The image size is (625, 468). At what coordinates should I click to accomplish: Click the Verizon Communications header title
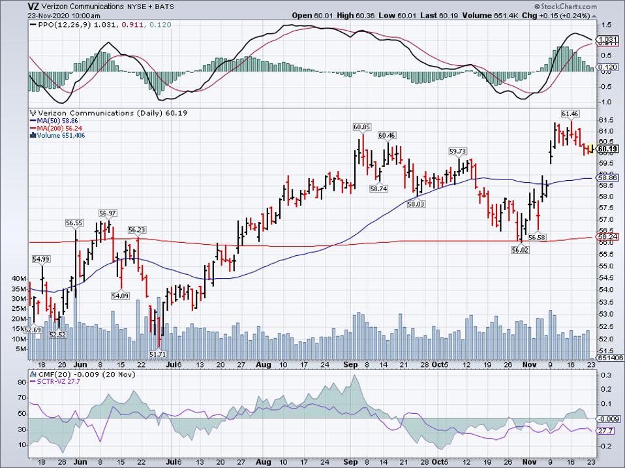[82, 7]
